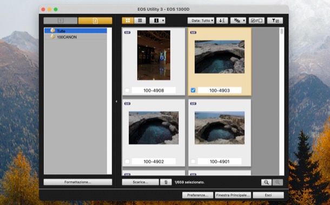The width and height of the screenshot is (330, 205).
Task: Click the 100-4901 filename label
Action: tap(220, 161)
